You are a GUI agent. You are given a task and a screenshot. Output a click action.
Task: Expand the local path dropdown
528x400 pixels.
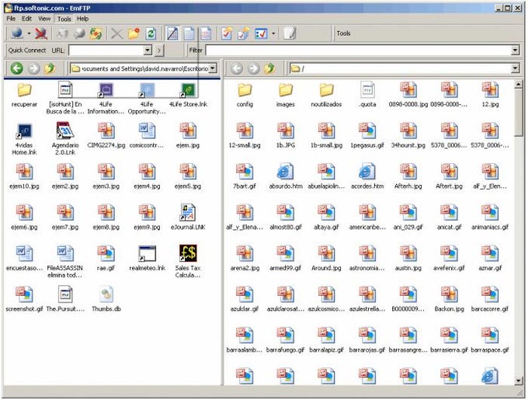pos(213,68)
